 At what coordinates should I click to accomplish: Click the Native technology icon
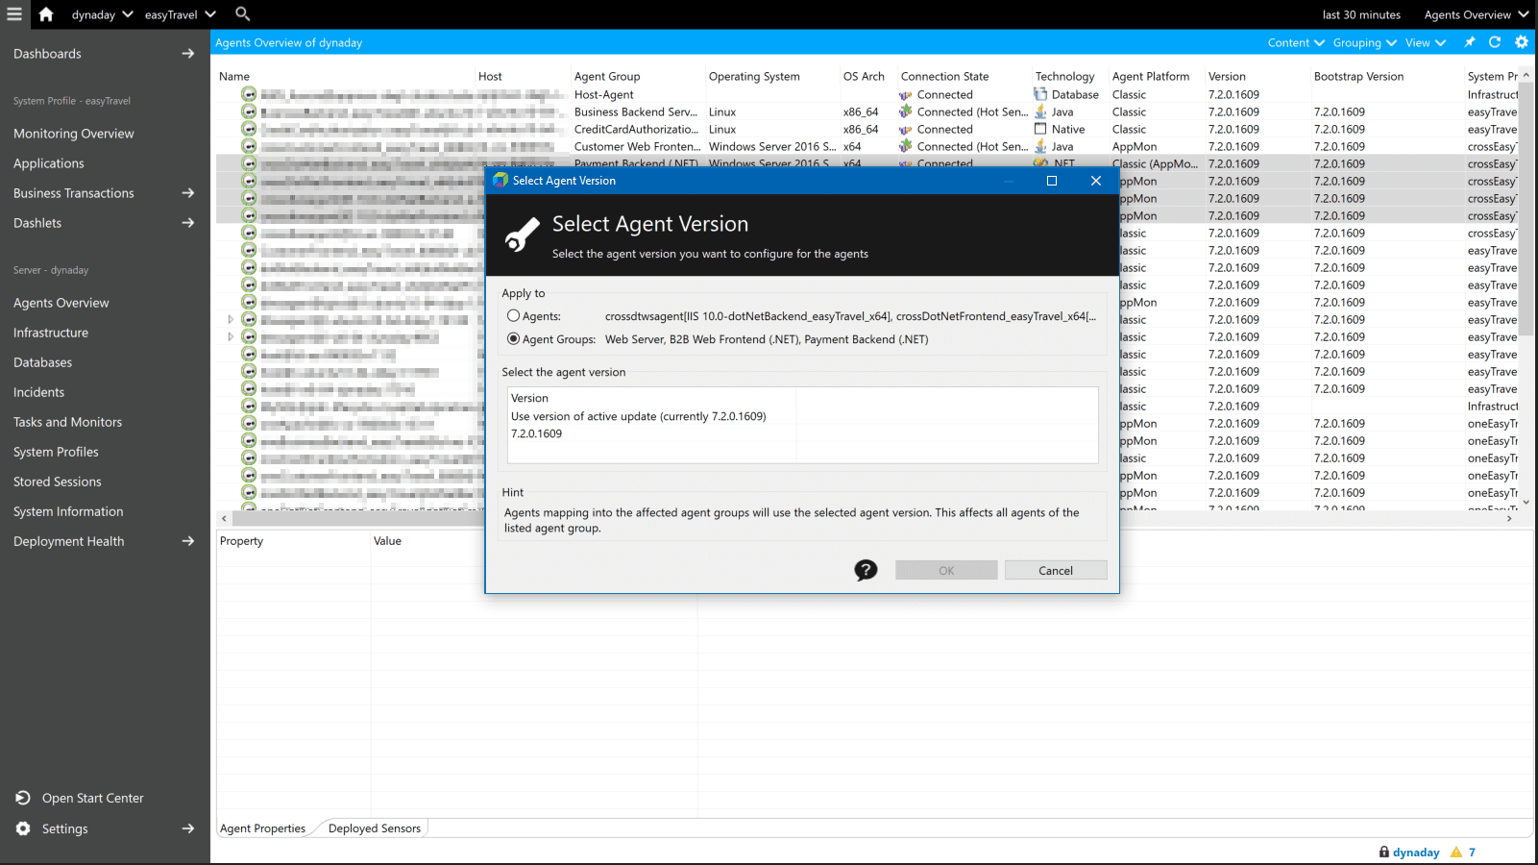click(x=1040, y=129)
